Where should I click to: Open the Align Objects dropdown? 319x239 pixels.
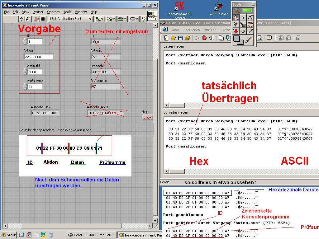(100, 19)
